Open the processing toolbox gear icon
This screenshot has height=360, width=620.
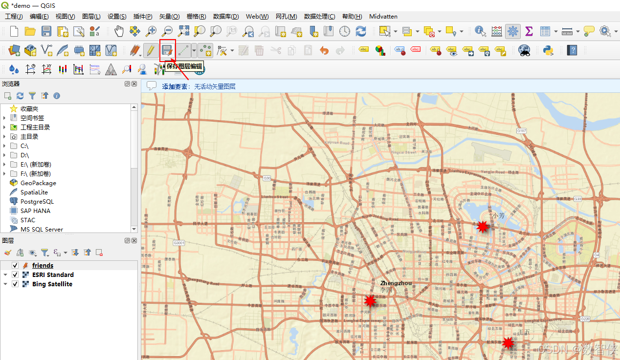coord(512,31)
